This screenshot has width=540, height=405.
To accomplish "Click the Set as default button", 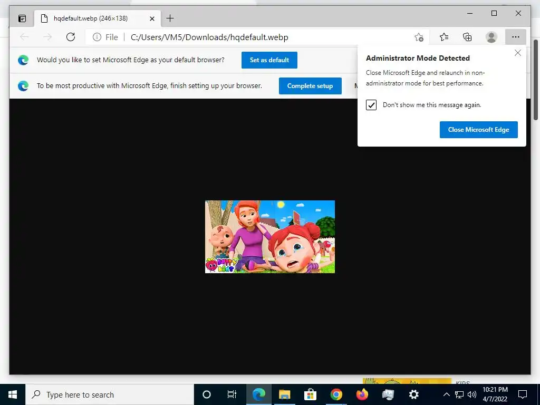I will 269,60.
